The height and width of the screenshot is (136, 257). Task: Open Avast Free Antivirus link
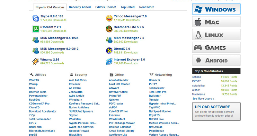click(81, 127)
